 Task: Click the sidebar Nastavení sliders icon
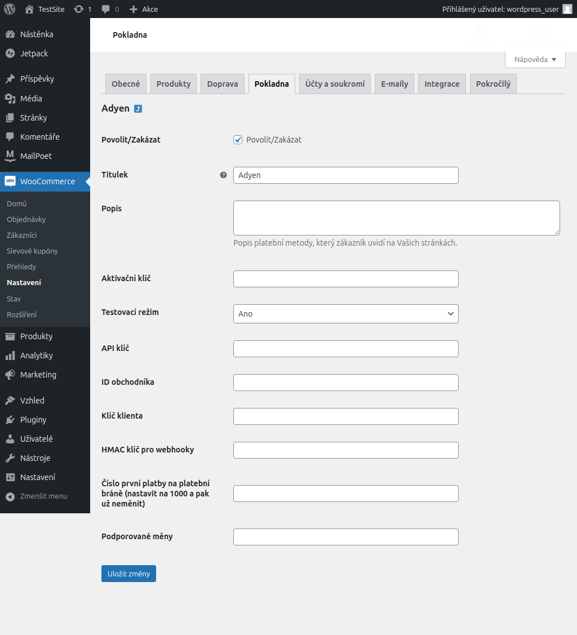click(10, 477)
